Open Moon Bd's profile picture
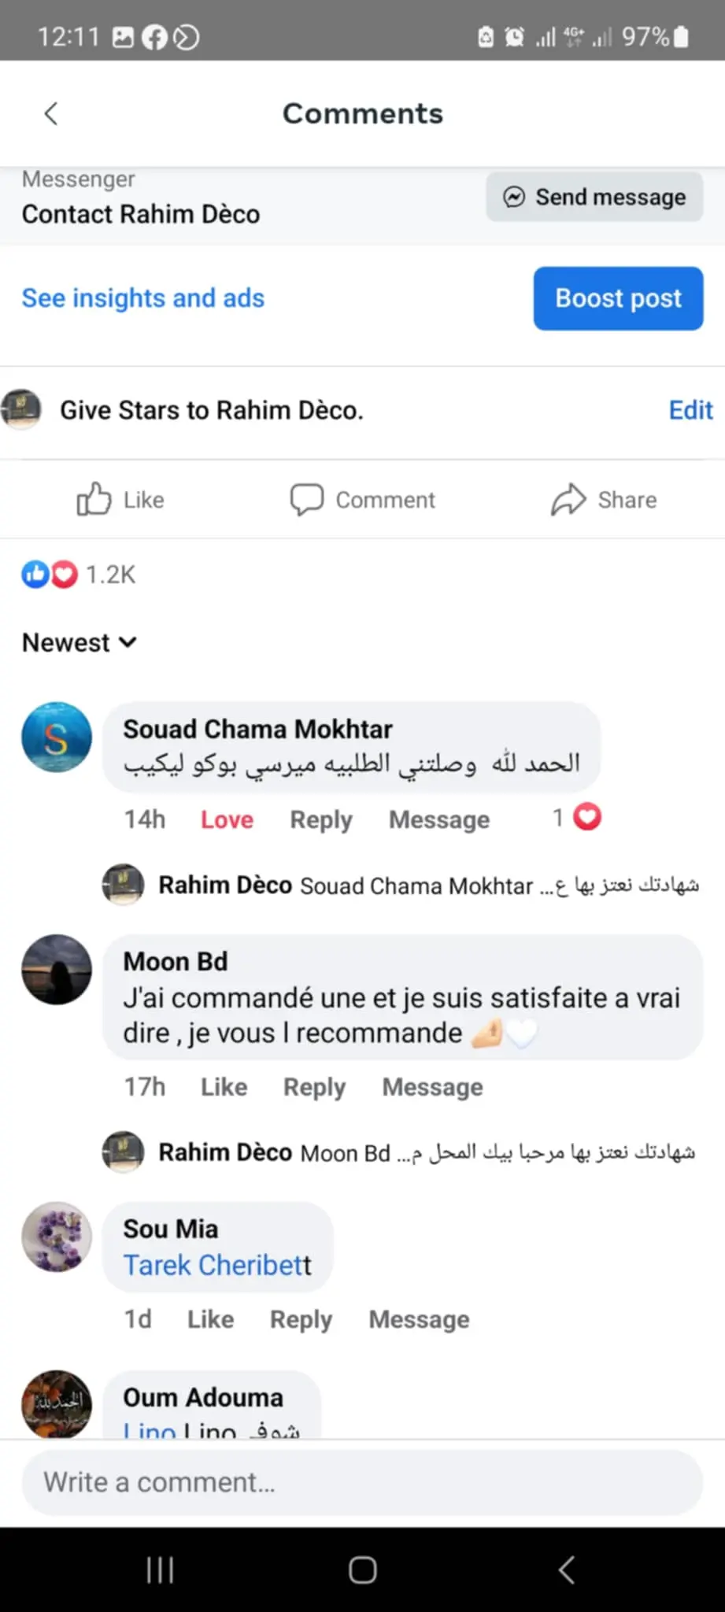 [x=57, y=969]
